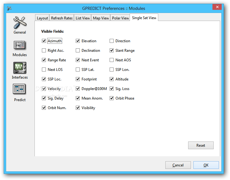Screen dimensions: 230x180
Task: Click the Gpredict title bar app icon
Action: click(9, 8)
